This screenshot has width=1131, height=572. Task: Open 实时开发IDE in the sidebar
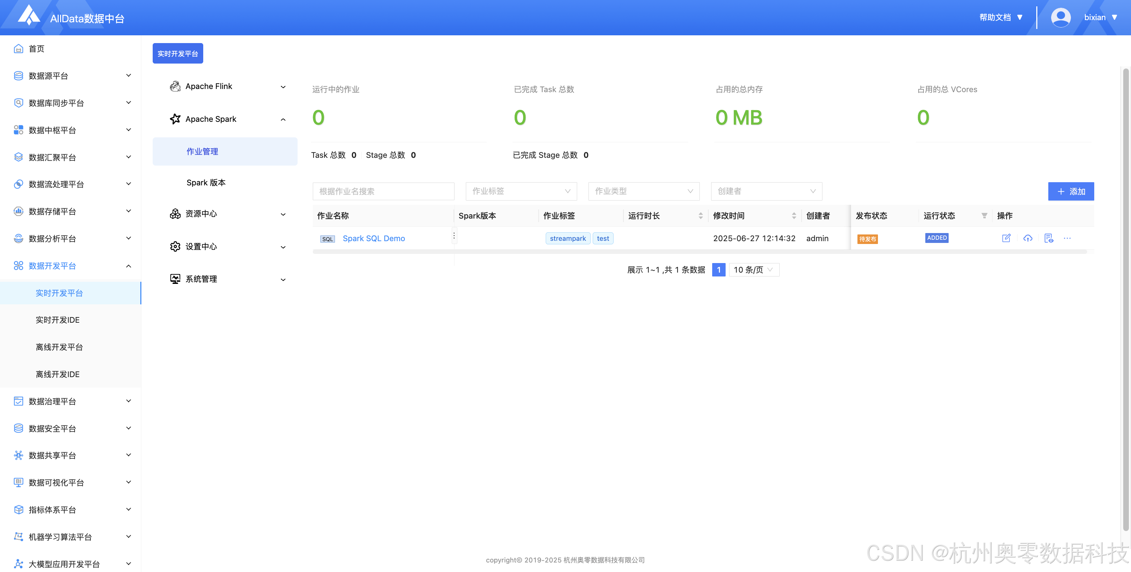coord(58,320)
